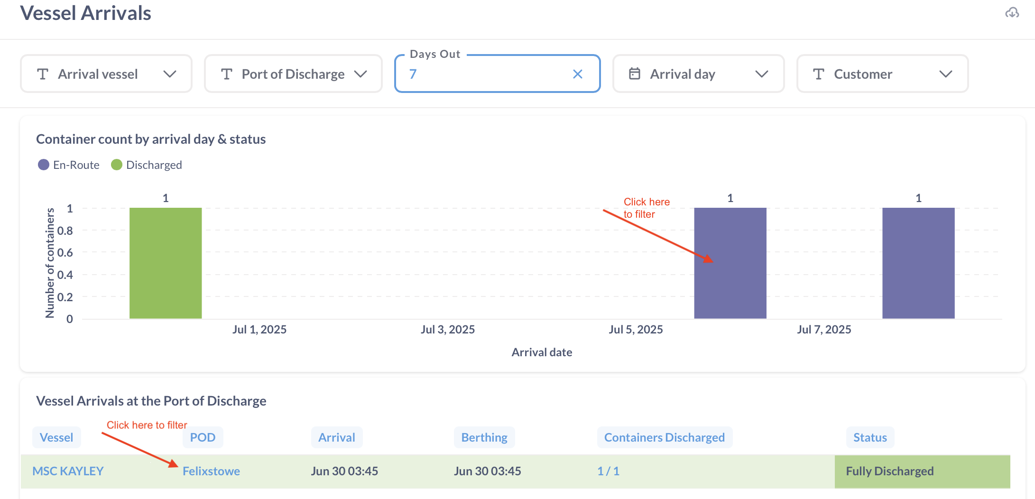
Task: Expand the Arrival day dropdown chevron
Action: (761, 74)
